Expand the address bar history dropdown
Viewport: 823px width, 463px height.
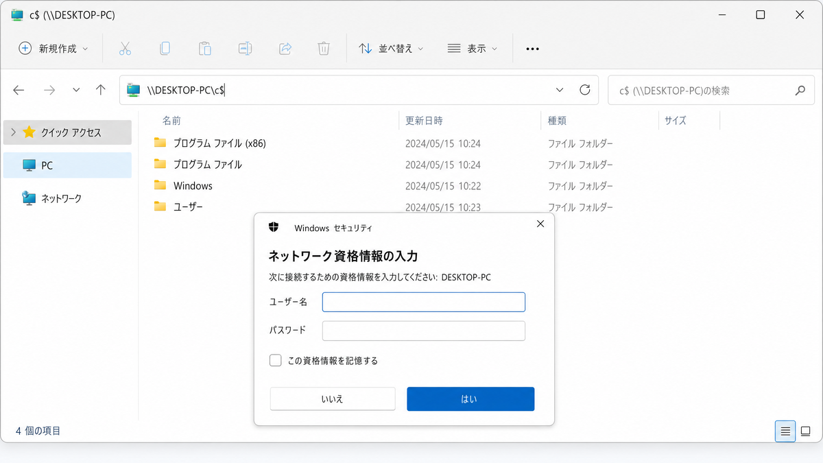(x=560, y=90)
